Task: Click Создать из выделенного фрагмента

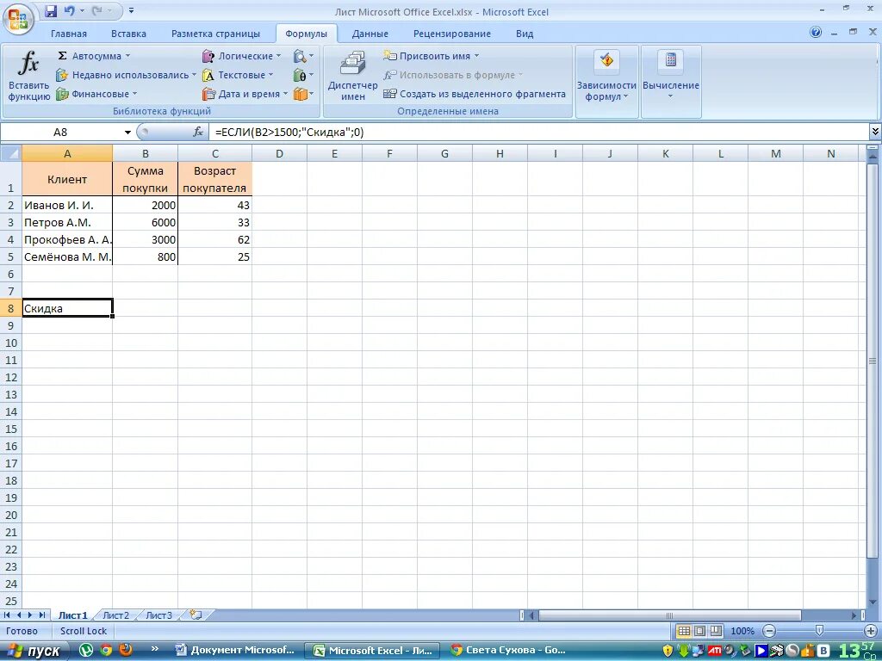Action: (475, 94)
